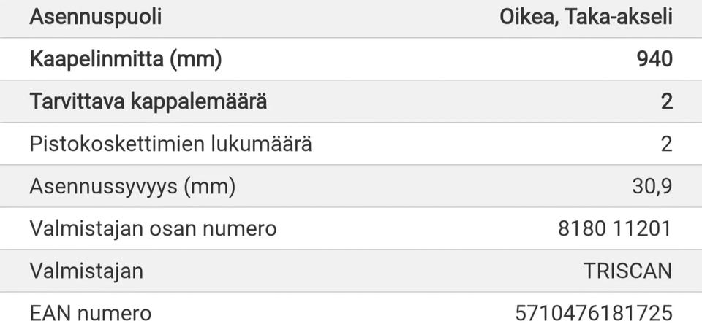
Task: Click the standalone Valmistajan label
Action: [x=86, y=271]
